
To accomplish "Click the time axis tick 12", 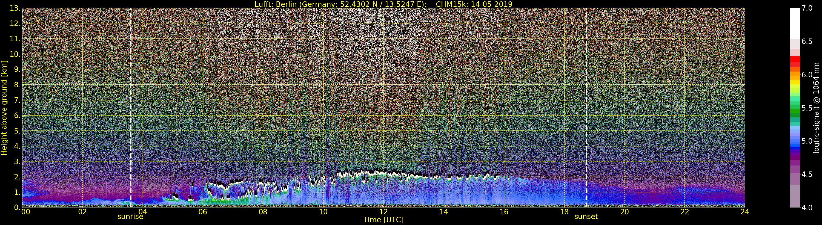I will click(x=383, y=212).
